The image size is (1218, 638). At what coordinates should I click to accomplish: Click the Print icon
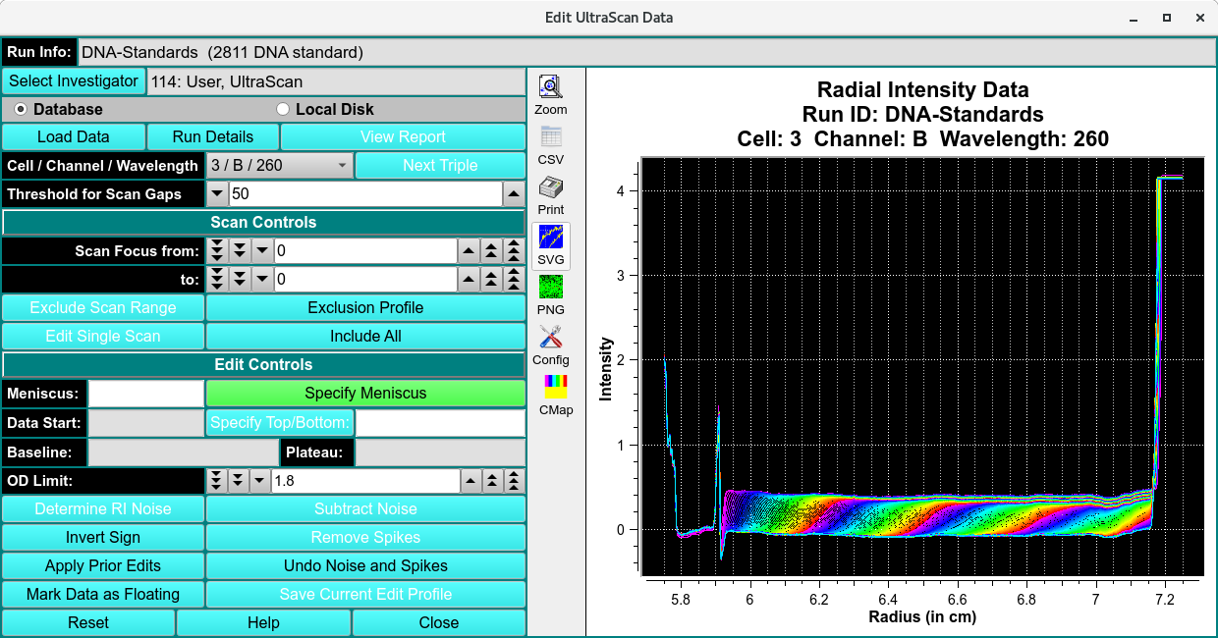click(x=551, y=187)
